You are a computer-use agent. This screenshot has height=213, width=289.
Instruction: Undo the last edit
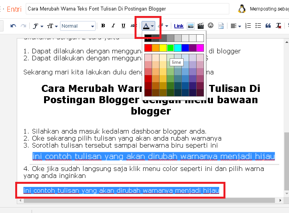(13, 26)
